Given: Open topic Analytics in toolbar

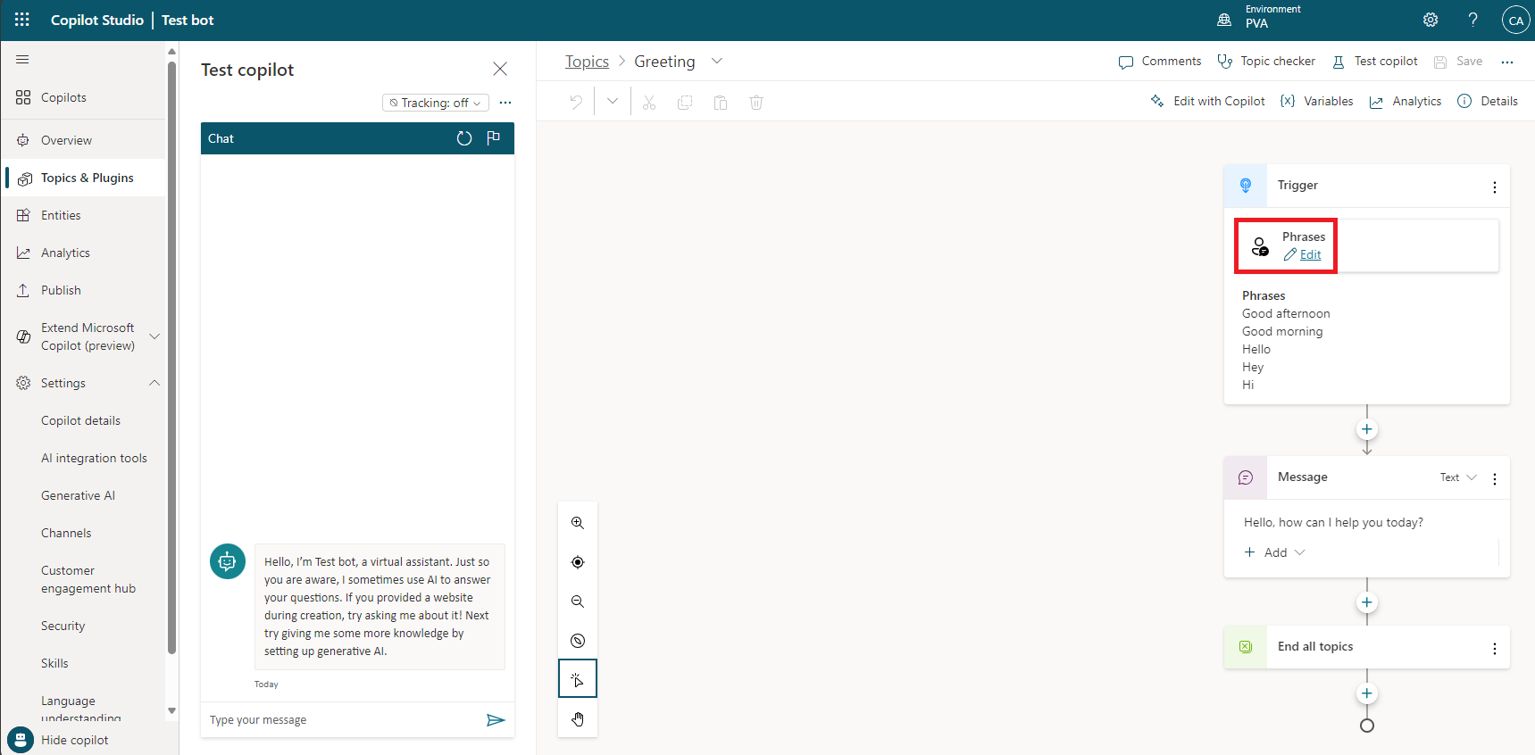Looking at the screenshot, I should tap(1406, 102).
